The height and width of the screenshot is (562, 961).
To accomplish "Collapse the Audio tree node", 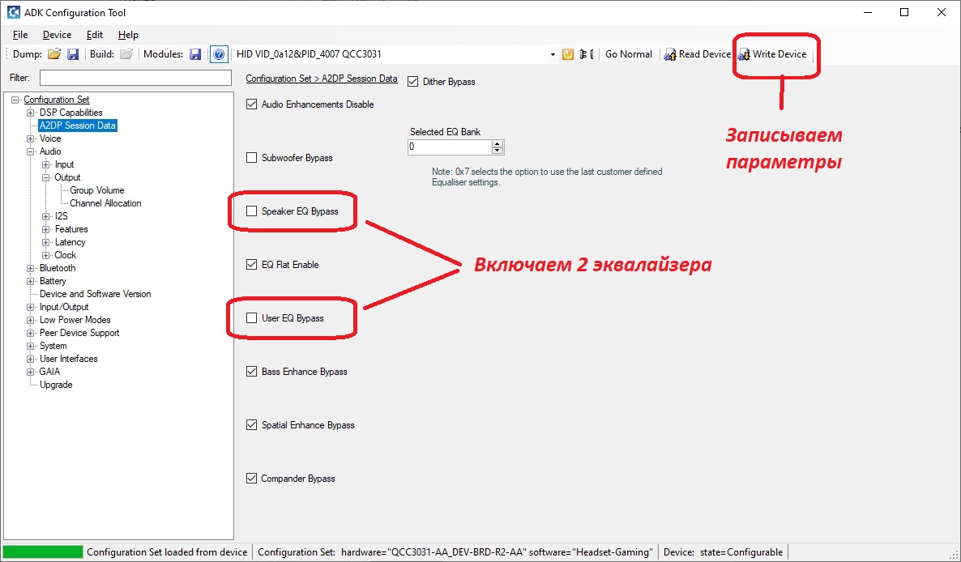I will click(31, 151).
